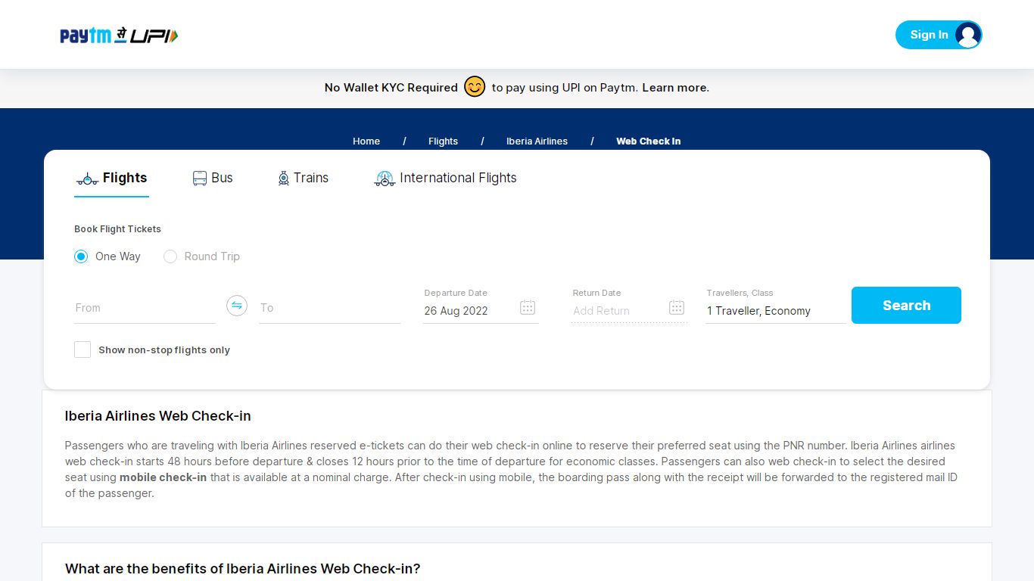The image size is (1034, 581).
Task: Open the Iberia Airlines breadcrumb link
Action: coord(537,141)
